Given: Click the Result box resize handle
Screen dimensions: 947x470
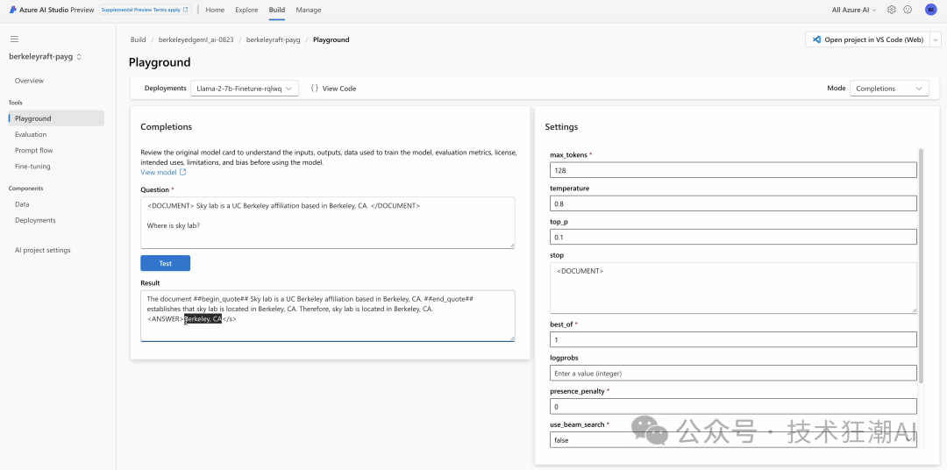Looking at the screenshot, I should 511,338.
